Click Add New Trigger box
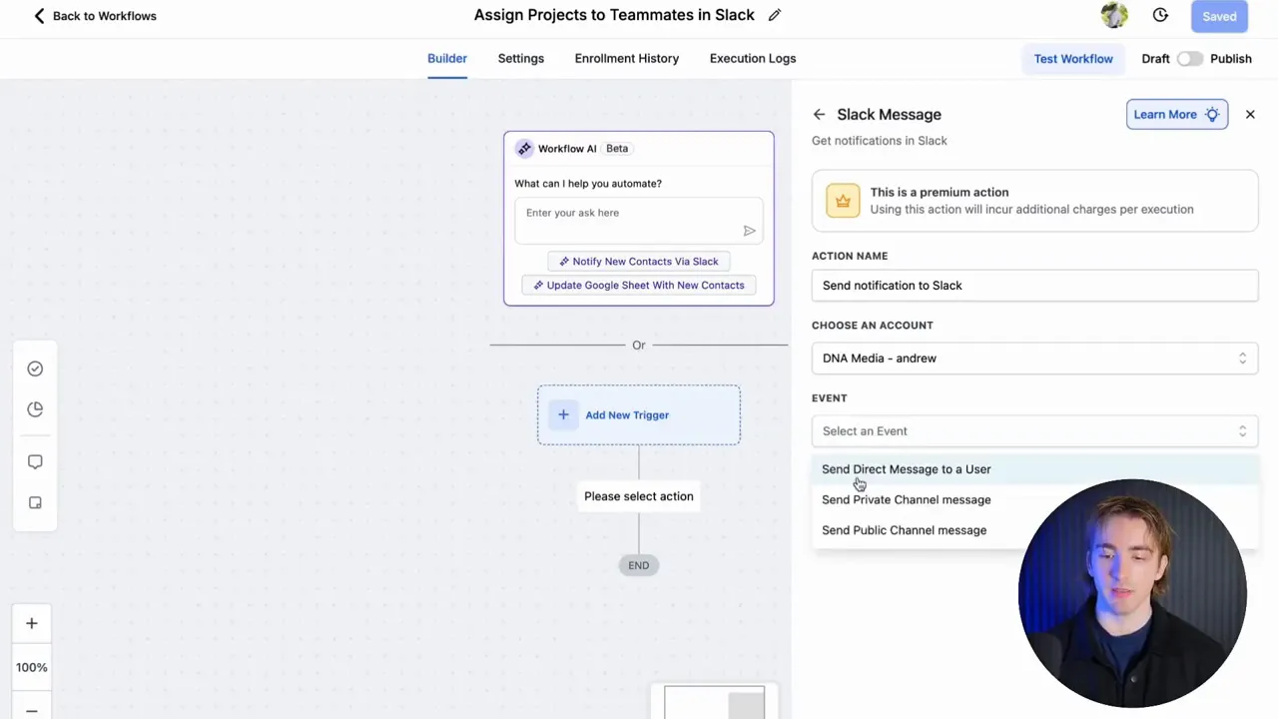 639,414
